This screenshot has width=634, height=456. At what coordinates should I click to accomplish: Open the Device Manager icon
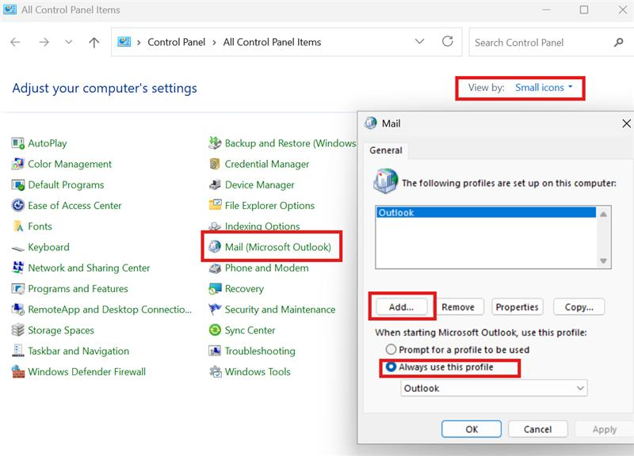[x=215, y=185]
